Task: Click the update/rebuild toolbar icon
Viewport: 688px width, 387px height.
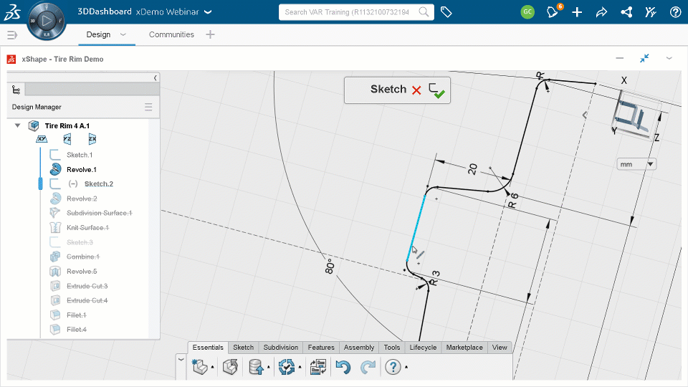Action: (287, 367)
